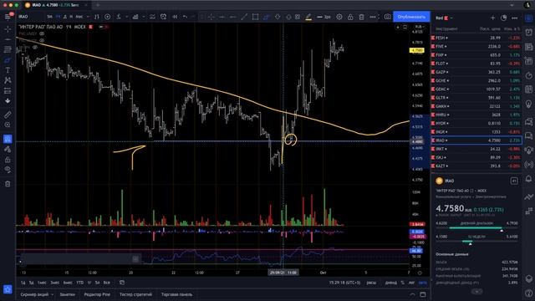
Task: Click the star favorites icon at bottom left
Action: point(8,289)
